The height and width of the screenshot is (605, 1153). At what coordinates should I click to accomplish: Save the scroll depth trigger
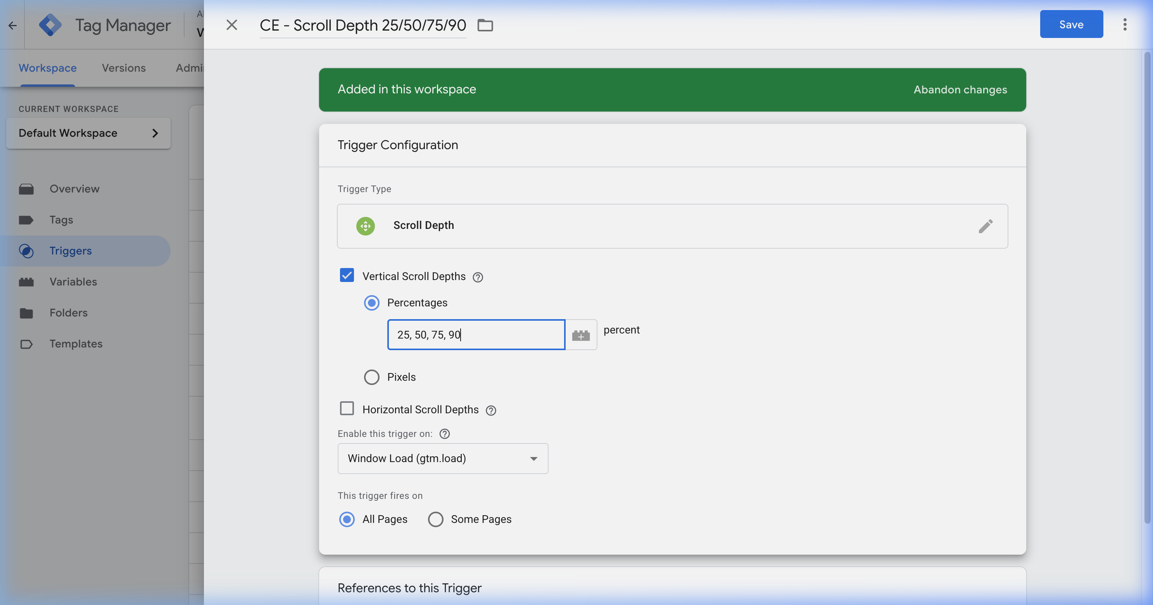1071,24
